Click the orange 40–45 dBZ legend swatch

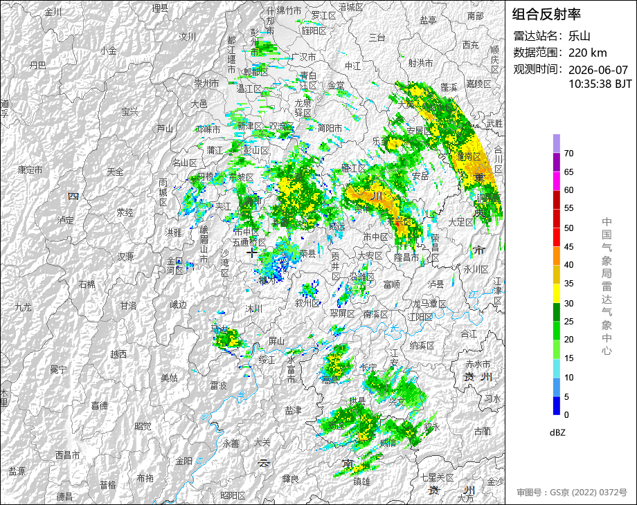click(x=557, y=256)
